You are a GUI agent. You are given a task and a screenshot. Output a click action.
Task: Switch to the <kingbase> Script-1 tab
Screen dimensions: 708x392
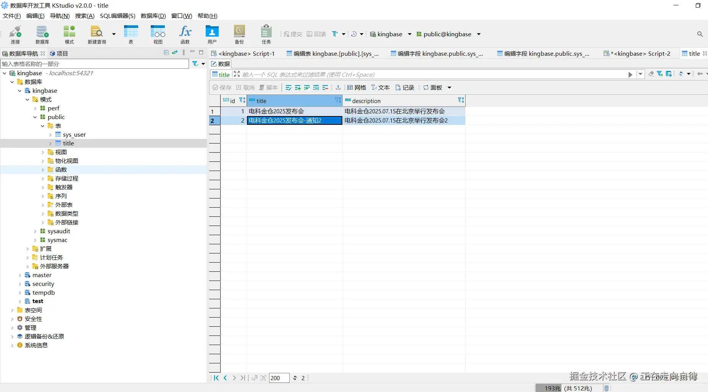pyautogui.click(x=243, y=54)
